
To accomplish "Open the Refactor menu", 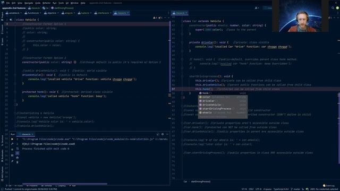I will coord(46,3).
